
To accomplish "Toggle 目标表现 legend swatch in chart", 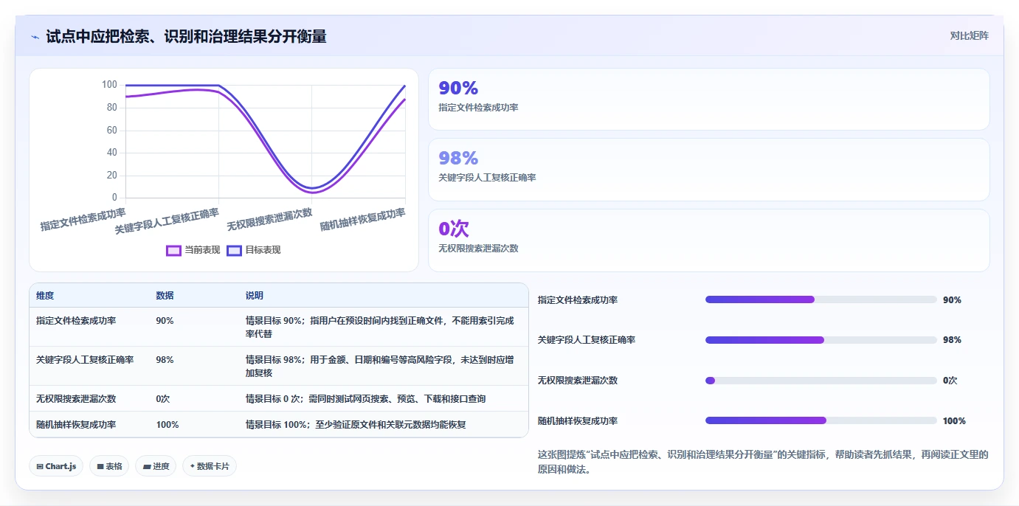I will tap(234, 250).
